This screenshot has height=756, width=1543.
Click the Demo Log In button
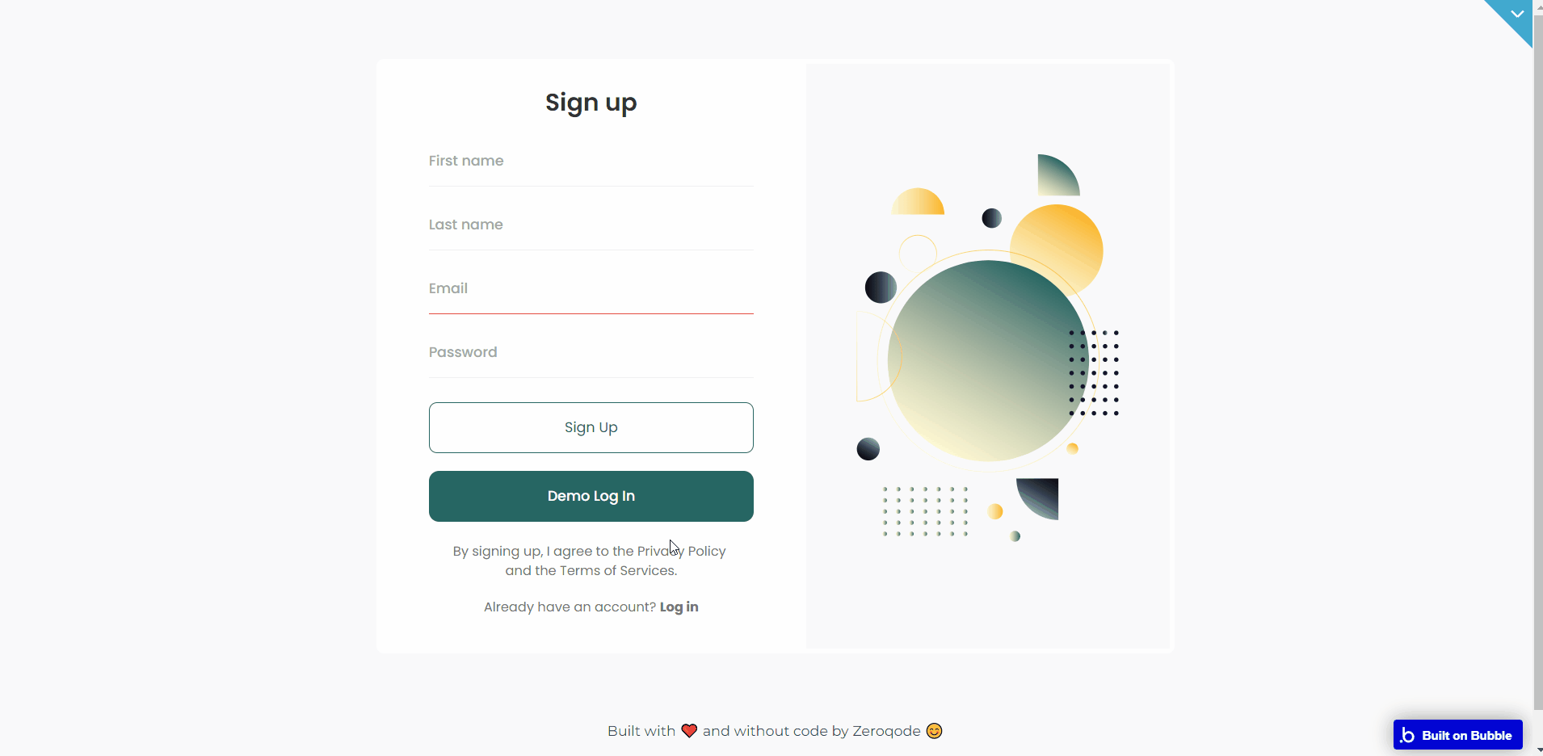[591, 496]
